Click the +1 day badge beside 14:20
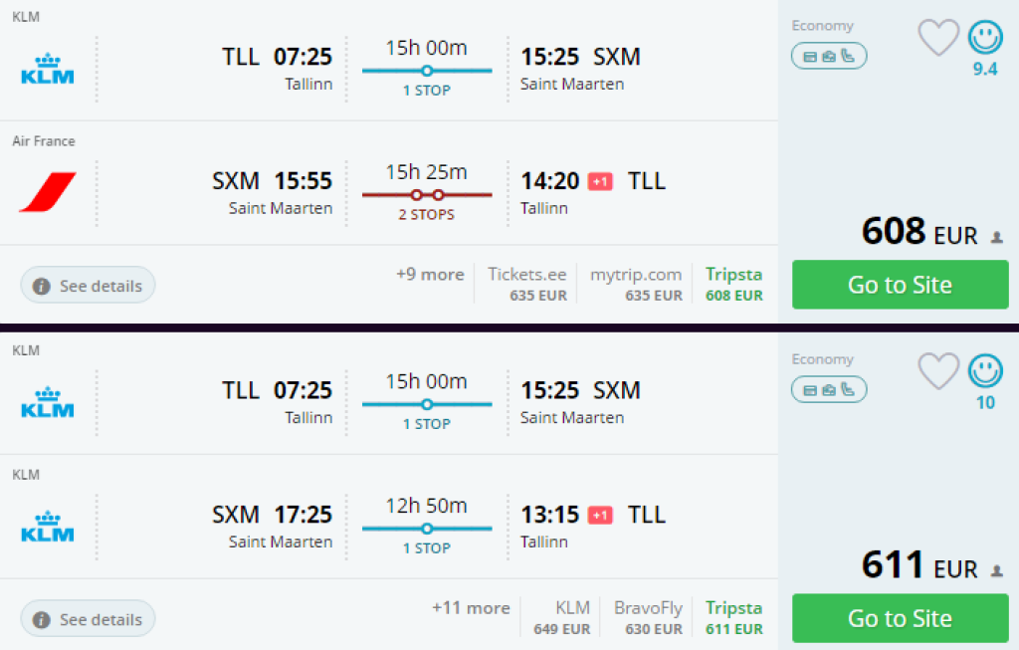Image resolution: width=1019 pixels, height=650 pixels. 600,181
